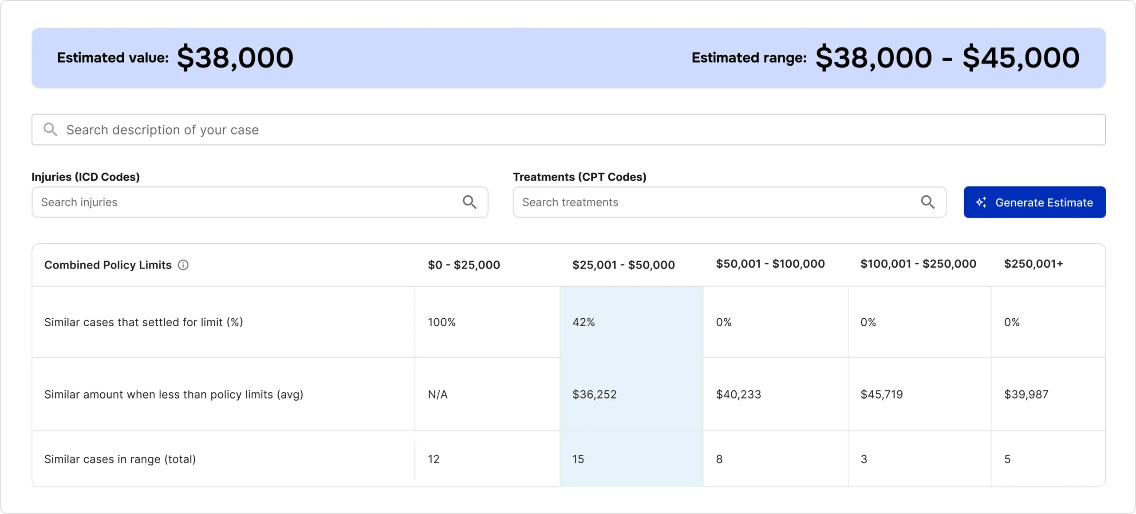Click the search icon in treatments field
The height and width of the screenshot is (514, 1136).
927,202
